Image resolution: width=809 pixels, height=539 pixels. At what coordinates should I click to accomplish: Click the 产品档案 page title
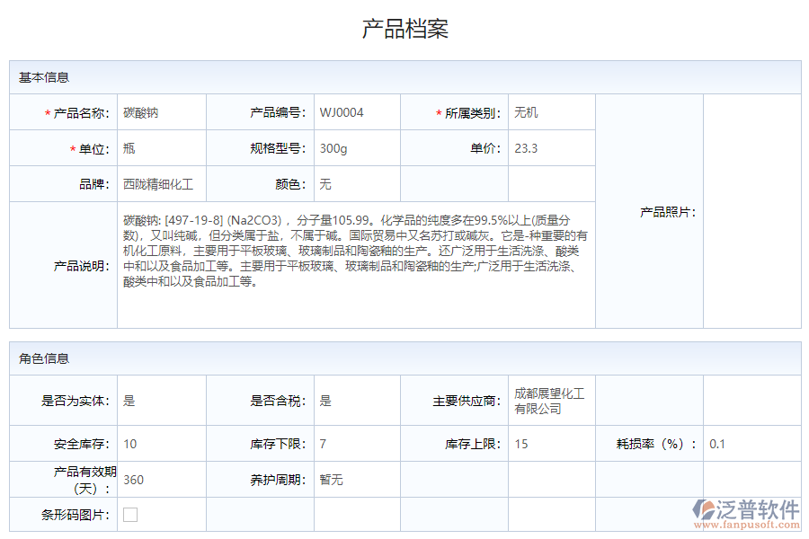coord(404,28)
